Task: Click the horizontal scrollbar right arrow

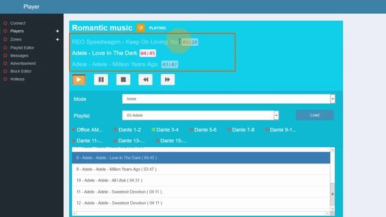Action: pyautogui.click(x=327, y=213)
